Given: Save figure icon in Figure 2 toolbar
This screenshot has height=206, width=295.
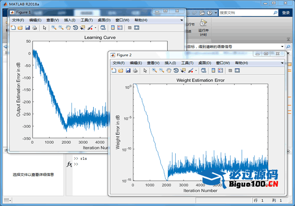Looking at the screenshot, I should (128, 70).
